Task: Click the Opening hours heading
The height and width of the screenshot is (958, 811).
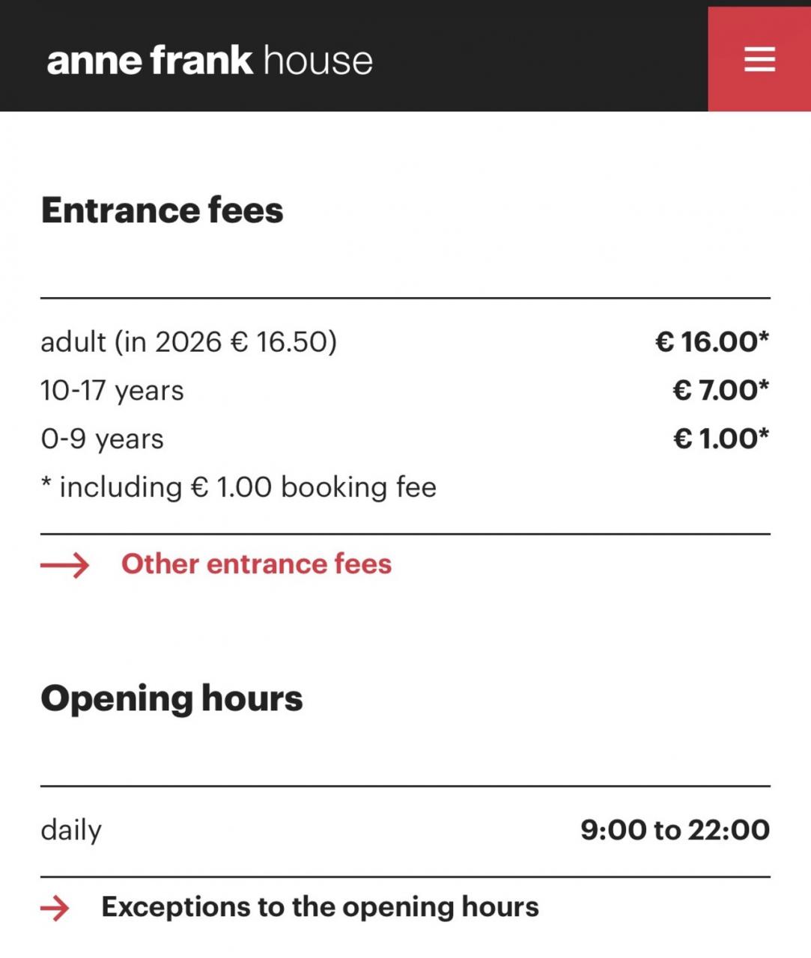Action: (x=171, y=698)
